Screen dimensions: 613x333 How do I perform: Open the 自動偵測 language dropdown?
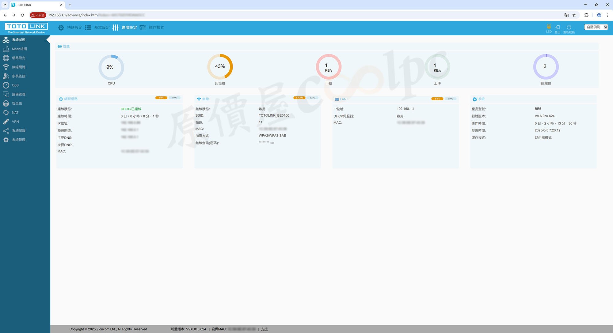click(596, 27)
